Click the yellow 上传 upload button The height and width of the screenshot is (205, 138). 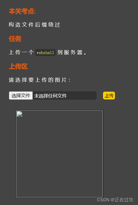[x=109, y=96]
